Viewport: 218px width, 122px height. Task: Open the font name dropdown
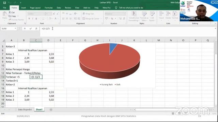coord(44,14)
